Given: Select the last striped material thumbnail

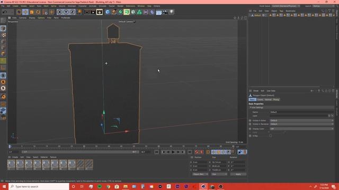Looking at the screenshot, I should (89, 164).
